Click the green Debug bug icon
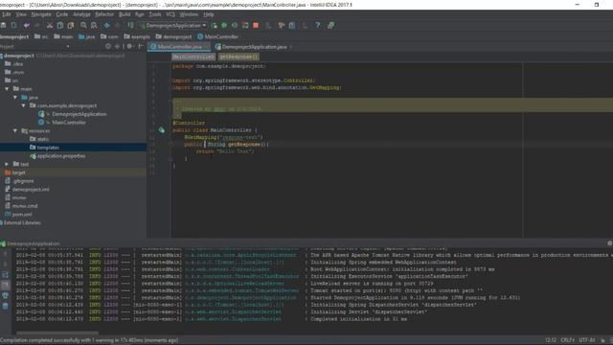The width and height of the screenshot is (613, 345). coord(224,26)
